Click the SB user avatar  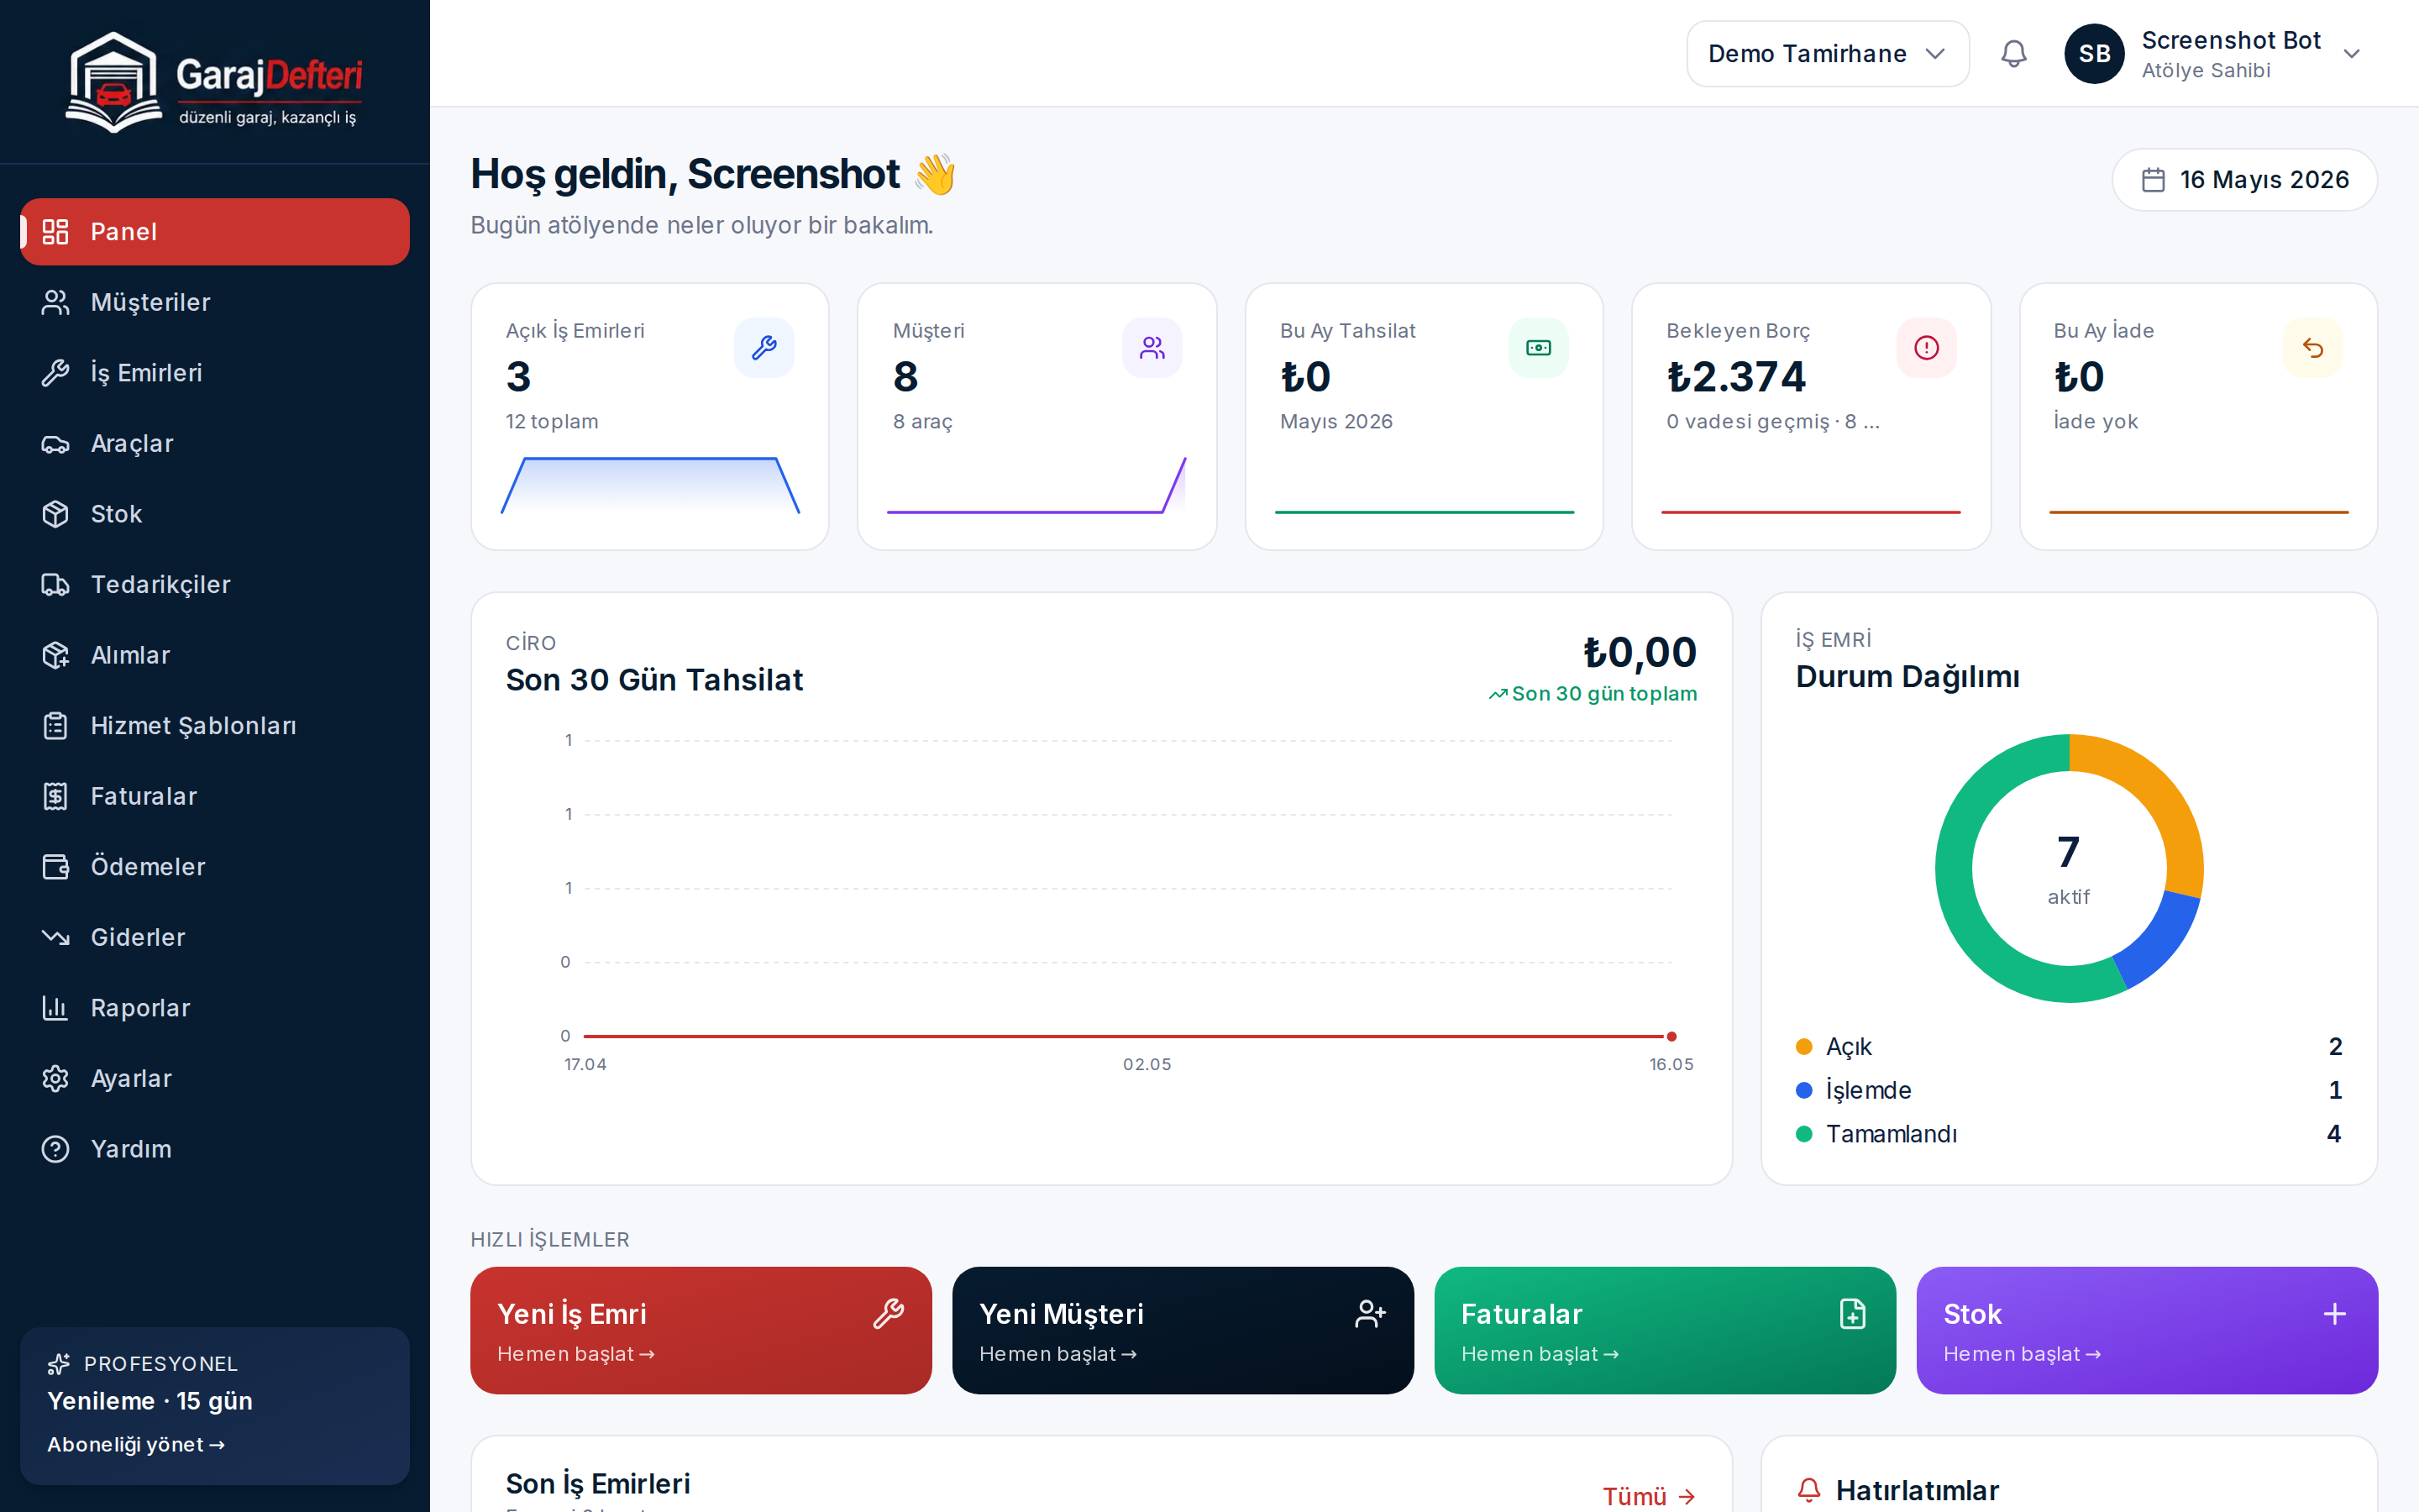(2094, 54)
